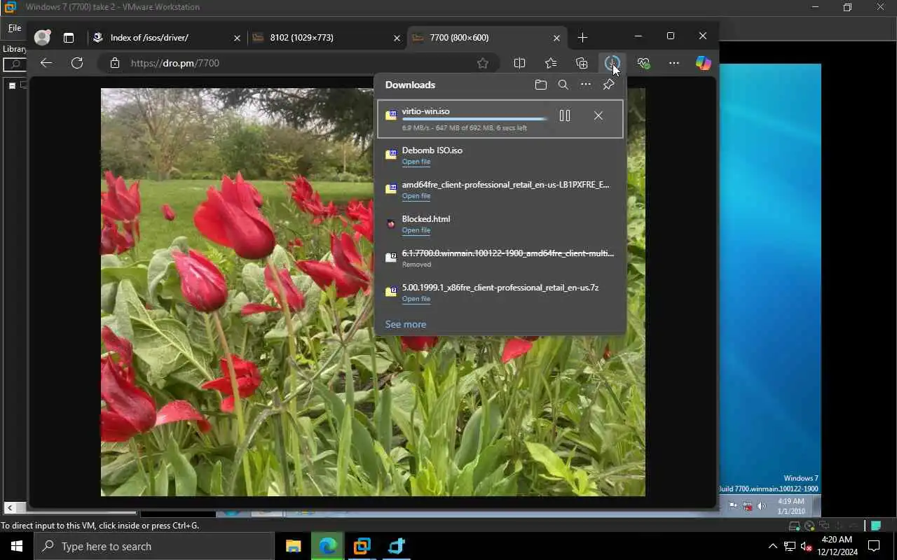The image size is (897, 560).
Task: Open the Favorites list
Action: (551, 63)
